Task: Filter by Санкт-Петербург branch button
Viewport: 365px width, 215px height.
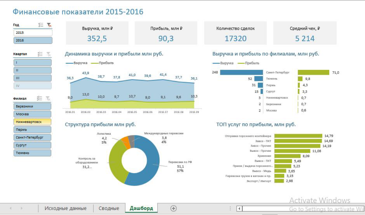Action: 33,137
